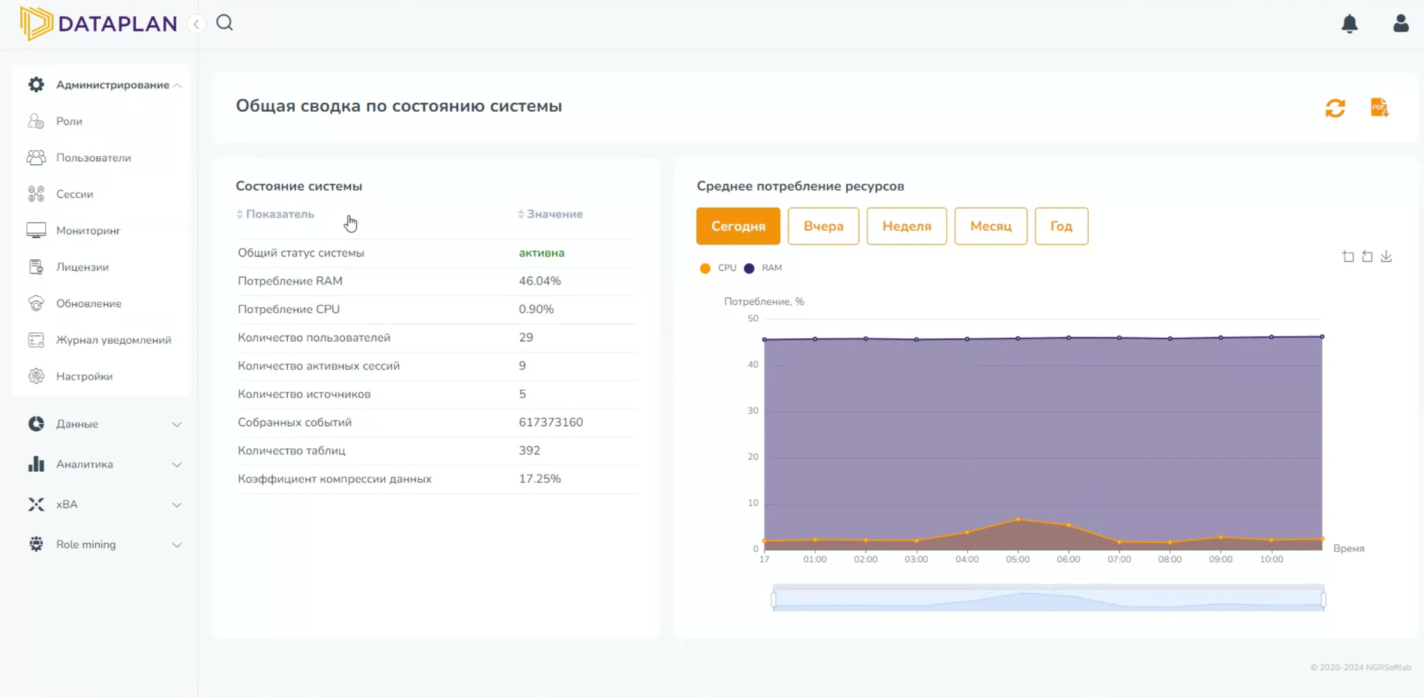The image size is (1424, 697).
Task: Open the user profile icon
Action: point(1400,24)
